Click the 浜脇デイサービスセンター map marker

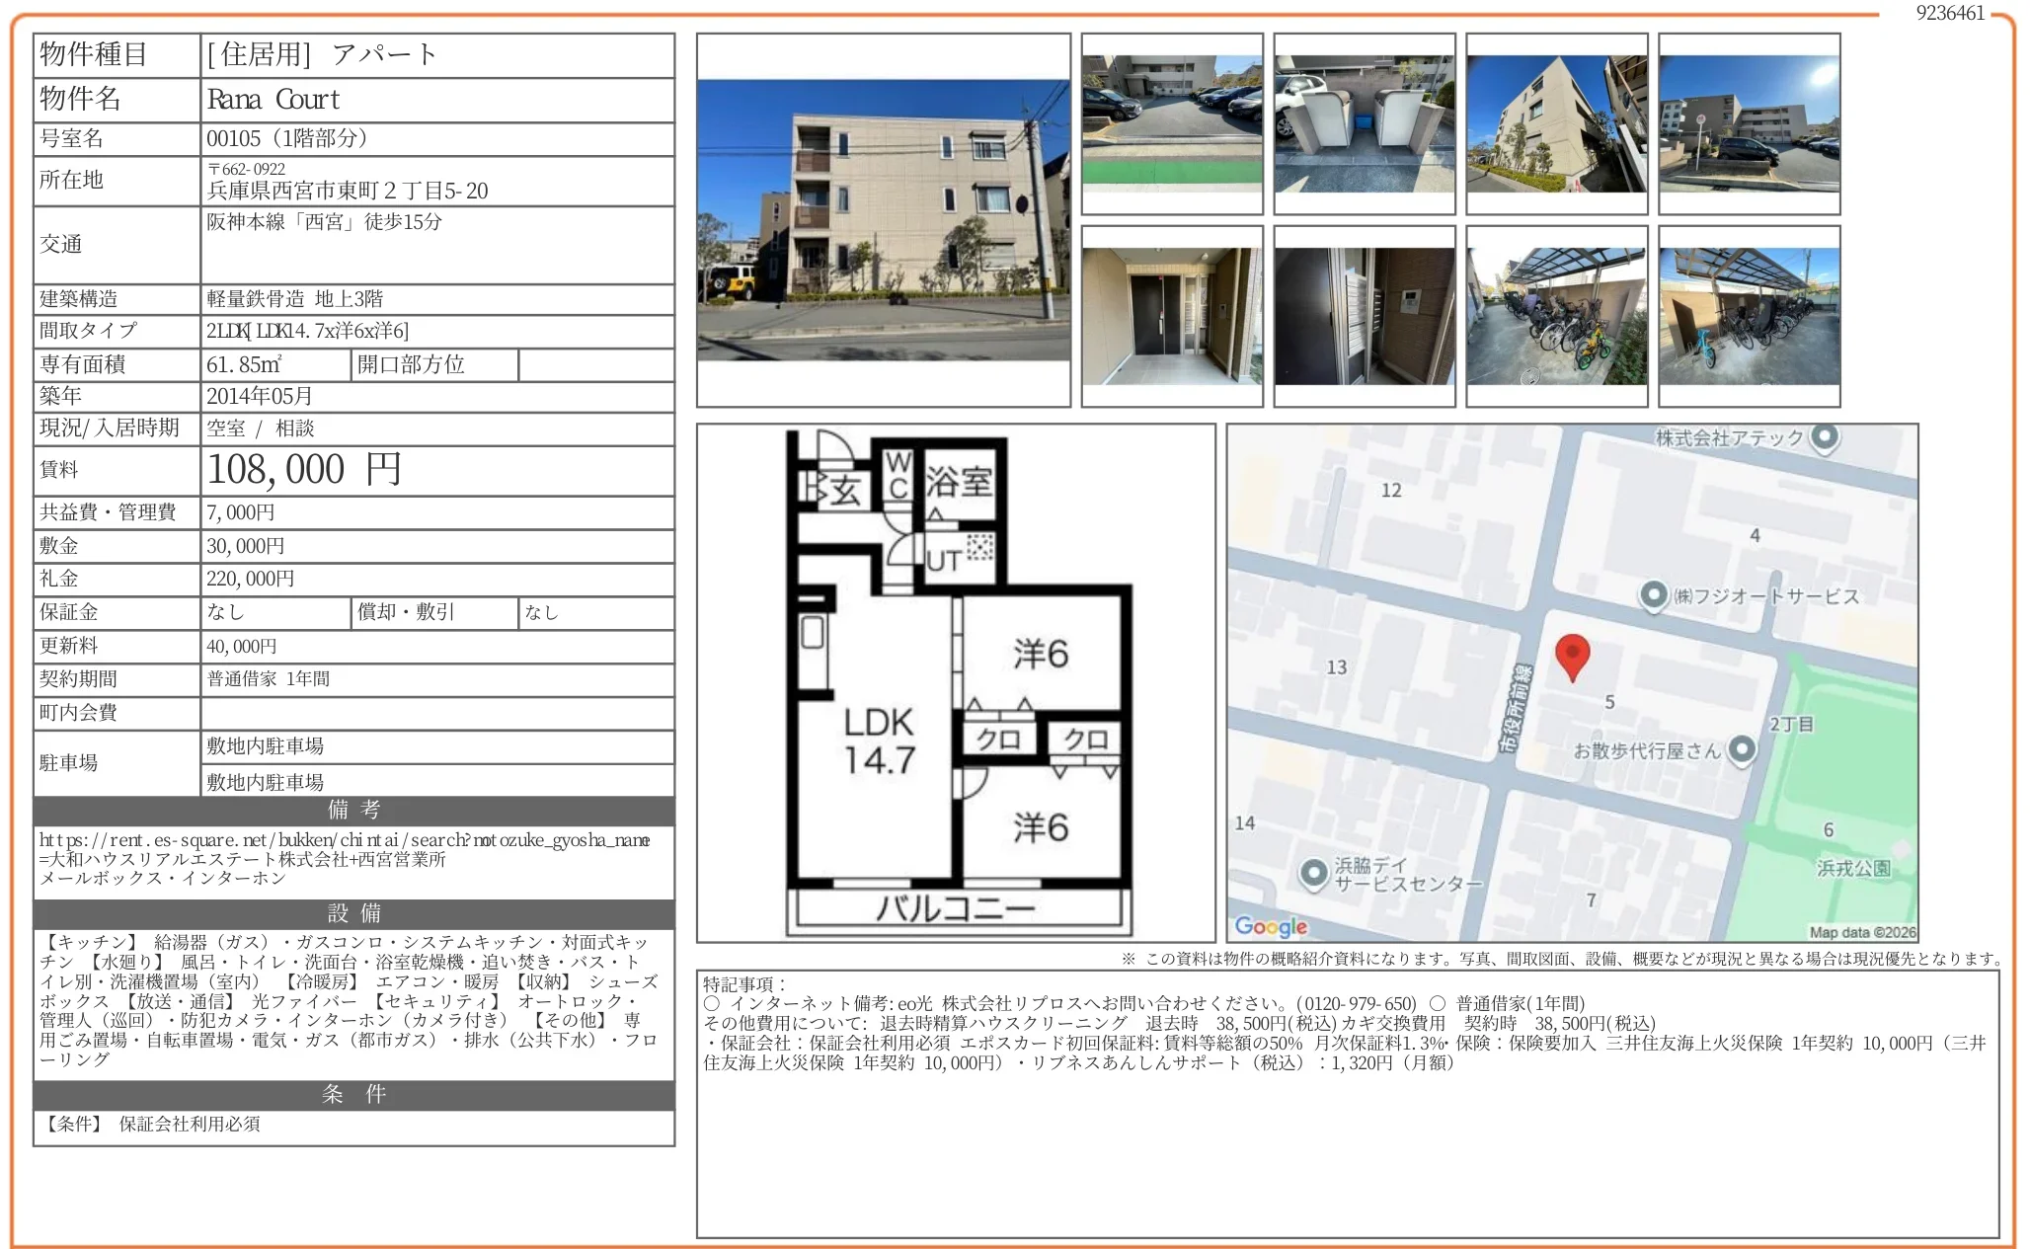1313,873
